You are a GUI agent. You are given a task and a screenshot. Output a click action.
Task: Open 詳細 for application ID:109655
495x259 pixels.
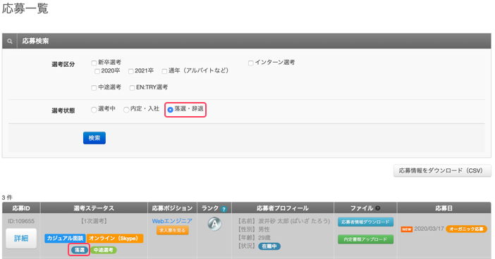click(x=21, y=239)
